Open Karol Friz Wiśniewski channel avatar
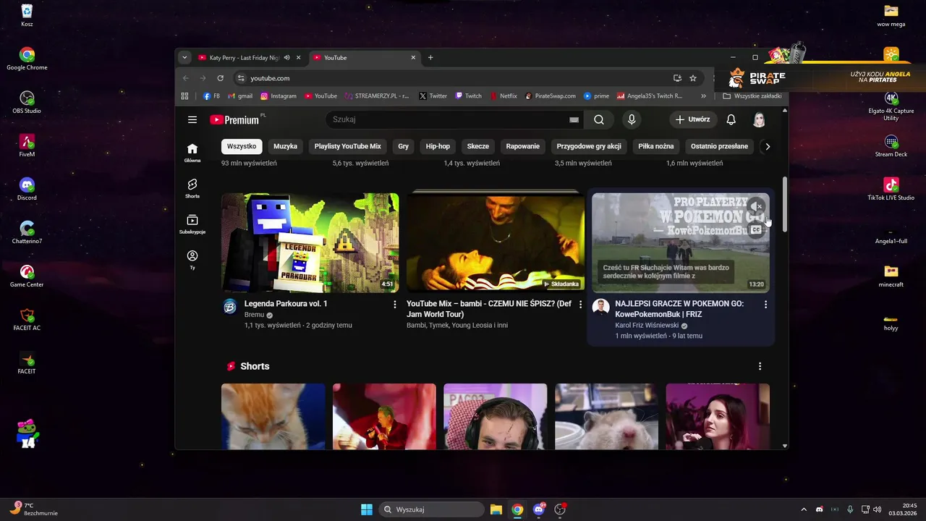926x521 pixels. point(600,307)
